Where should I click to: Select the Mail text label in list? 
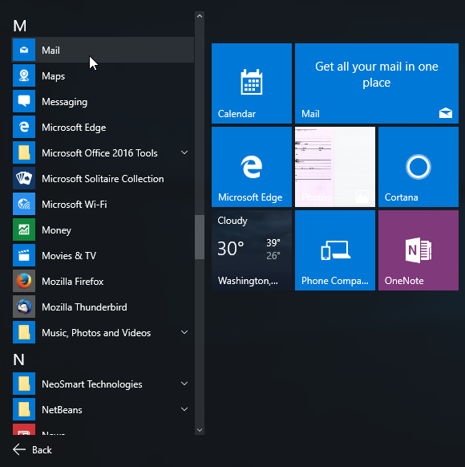(x=51, y=51)
